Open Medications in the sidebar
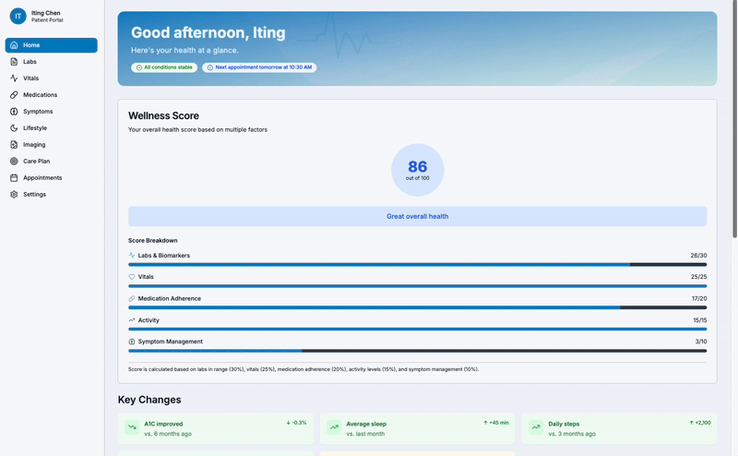 pyautogui.click(x=52, y=95)
